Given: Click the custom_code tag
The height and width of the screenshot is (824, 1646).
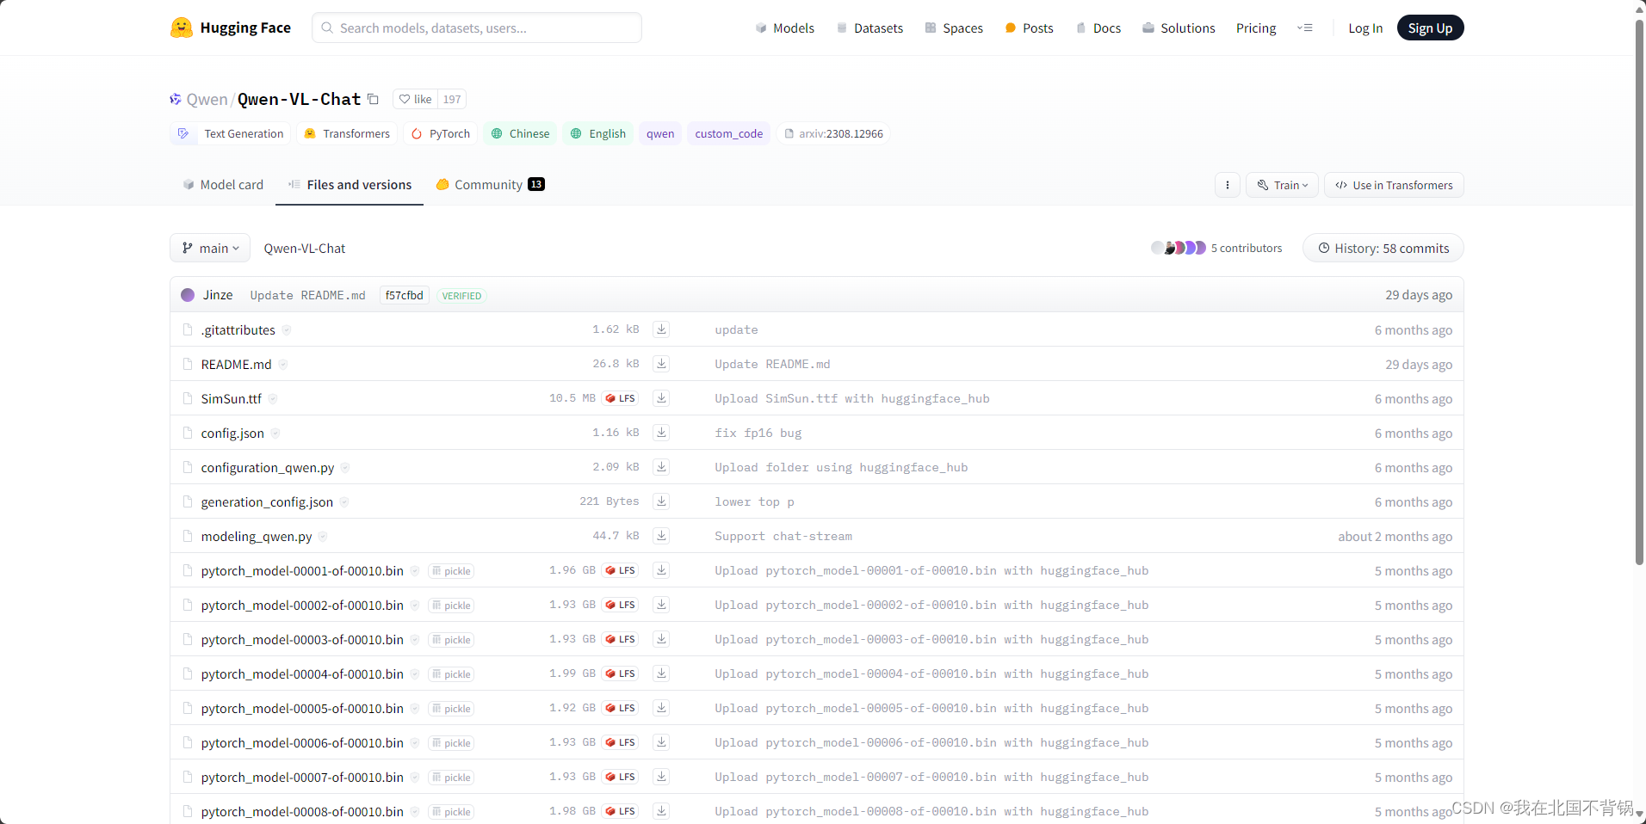Looking at the screenshot, I should 728,133.
